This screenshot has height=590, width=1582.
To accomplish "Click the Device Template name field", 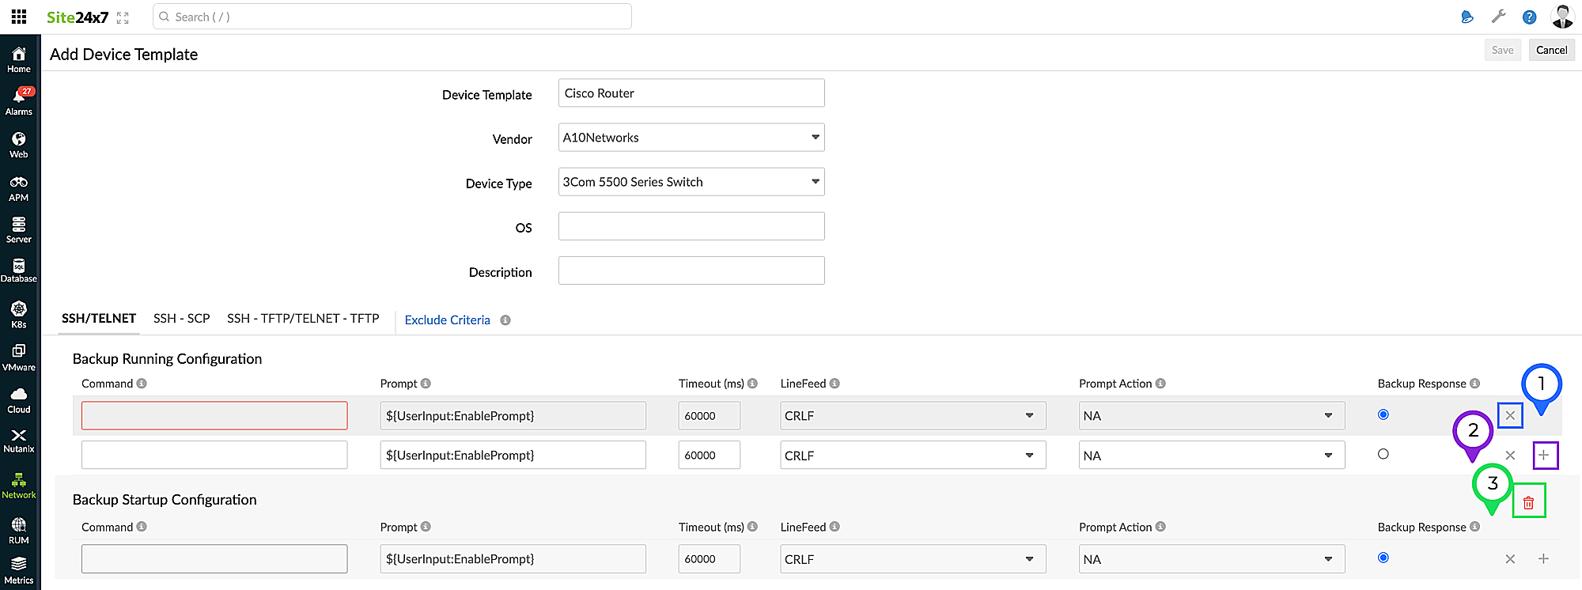I will point(691,93).
